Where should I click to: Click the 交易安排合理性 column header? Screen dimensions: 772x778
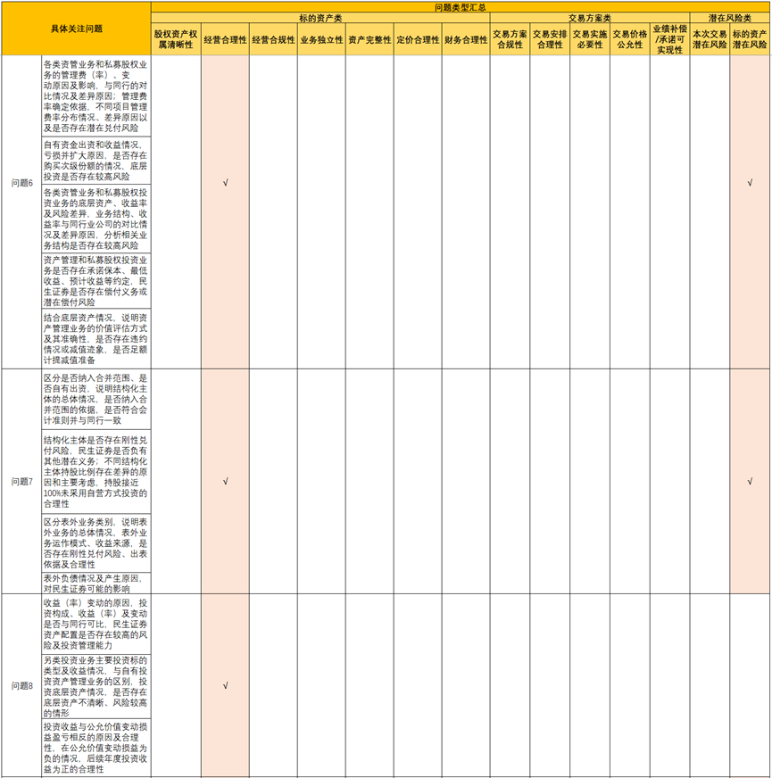coord(550,39)
